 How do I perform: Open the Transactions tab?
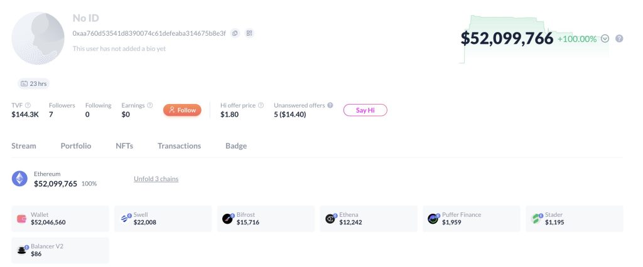click(180, 146)
